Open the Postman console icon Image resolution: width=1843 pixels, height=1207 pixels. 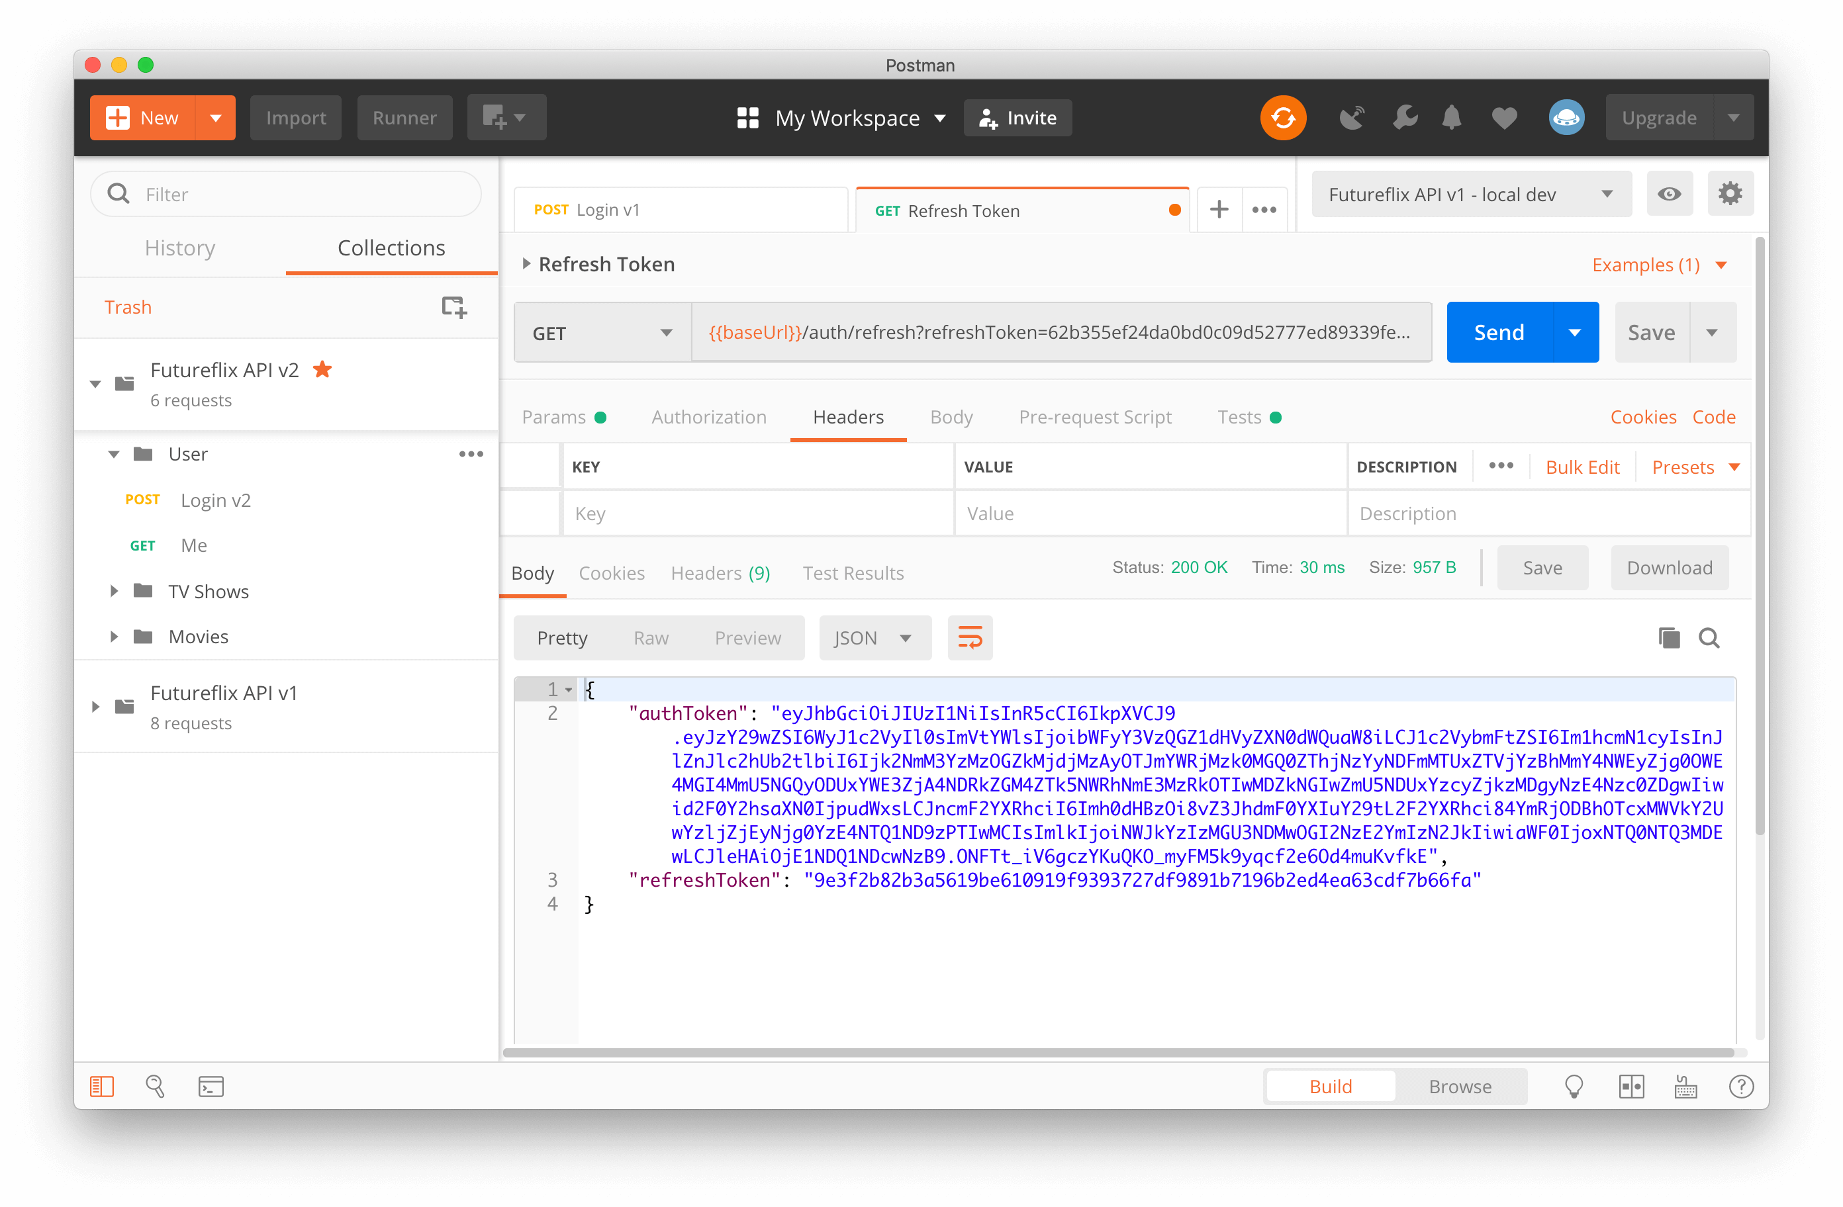coord(210,1086)
